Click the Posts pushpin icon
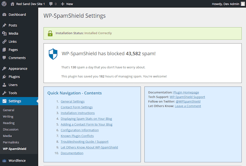 [x=4, y=25]
